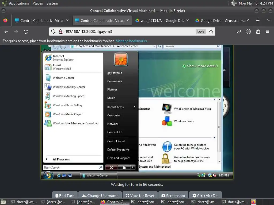Click Change Username button
The height and width of the screenshot is (205, 274).
click(x=100, y=196)
